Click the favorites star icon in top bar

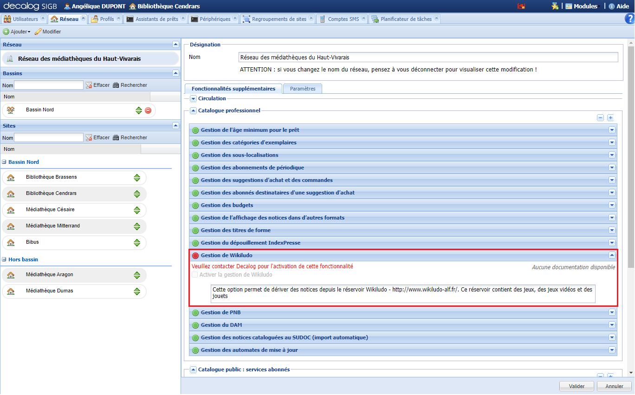tap(554, 6)
